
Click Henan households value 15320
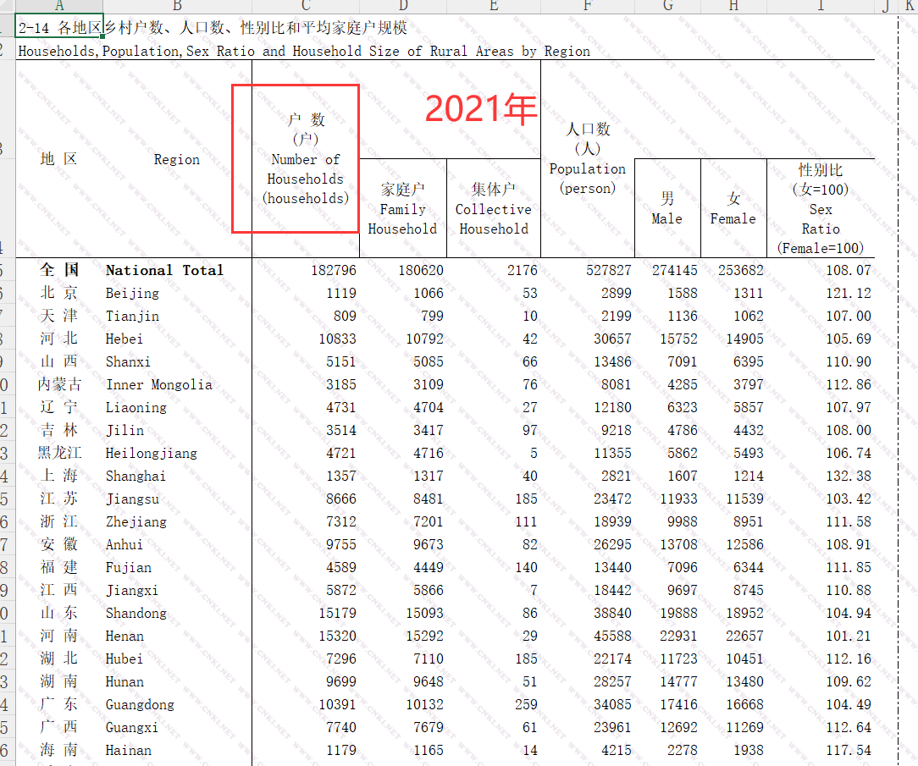pos(337,636)
